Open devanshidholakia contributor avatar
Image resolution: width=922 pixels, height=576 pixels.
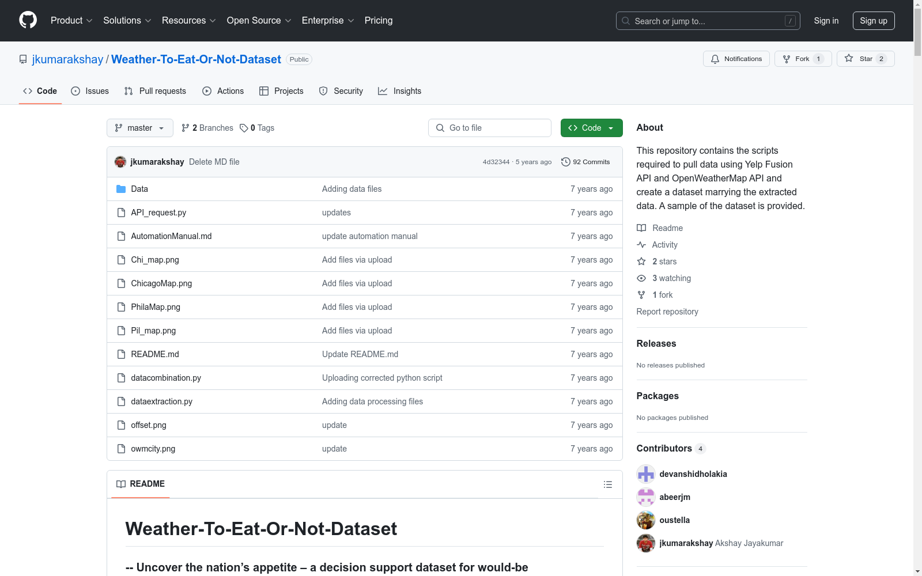[646, 474]
